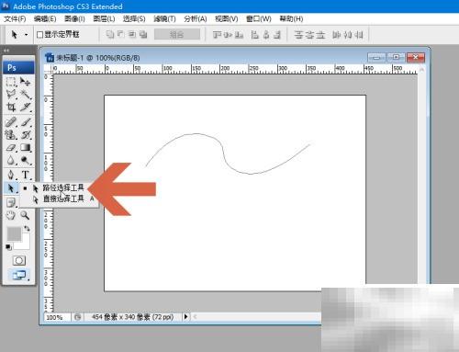
Task: Open the foreground color swatch
Action: click(x=14, y=233)
